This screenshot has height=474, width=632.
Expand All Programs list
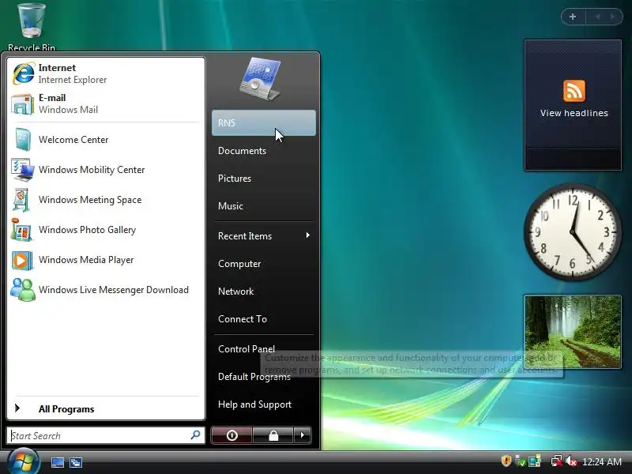tap(106, 408)
